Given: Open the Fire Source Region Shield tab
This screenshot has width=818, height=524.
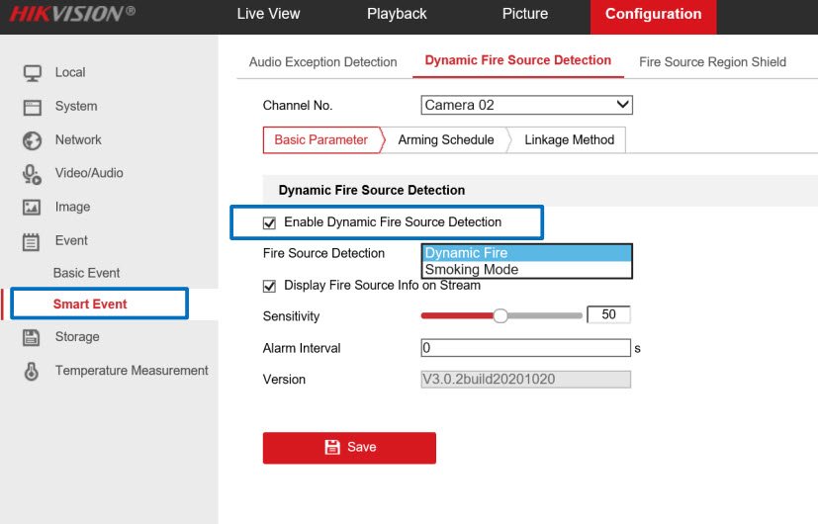Looking at the screenshot, I should pos(712,61).
